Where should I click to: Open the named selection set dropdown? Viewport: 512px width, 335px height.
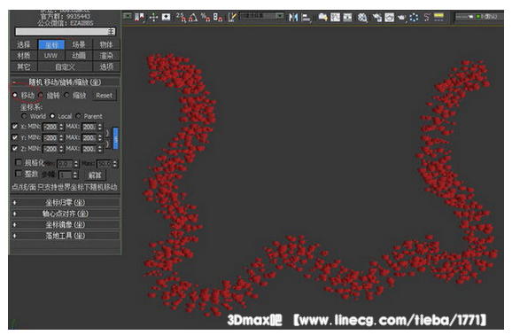[x=261, y=16]
